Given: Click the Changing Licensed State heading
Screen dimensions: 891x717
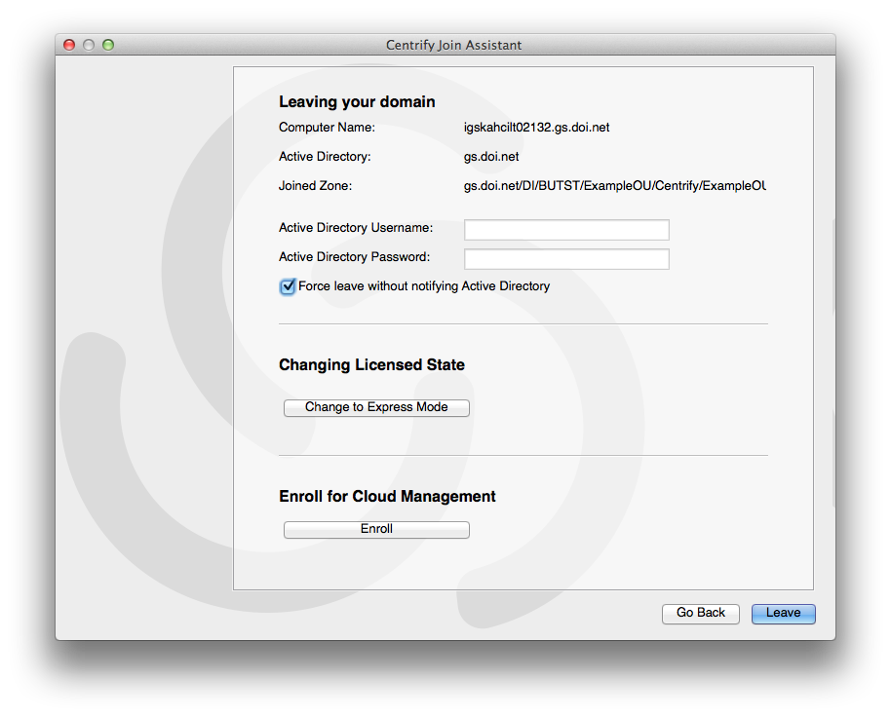Looking at the screenshot, I should click(371, 364).
